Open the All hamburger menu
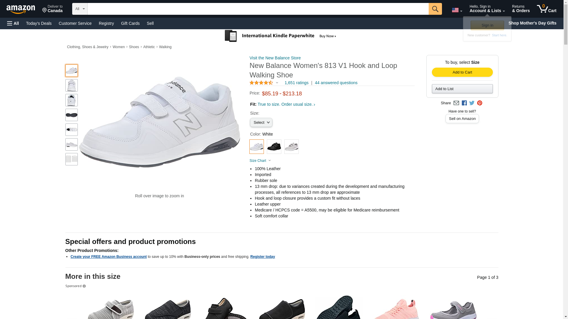This screenshot has width=568, height=319. pos(13,23)
